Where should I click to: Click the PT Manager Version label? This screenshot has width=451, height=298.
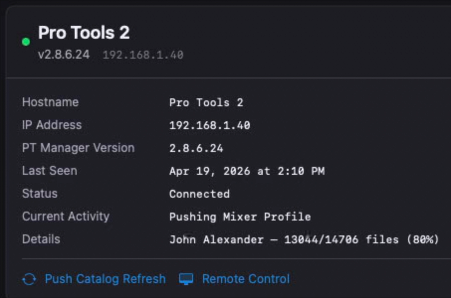(x=79, y=148)
